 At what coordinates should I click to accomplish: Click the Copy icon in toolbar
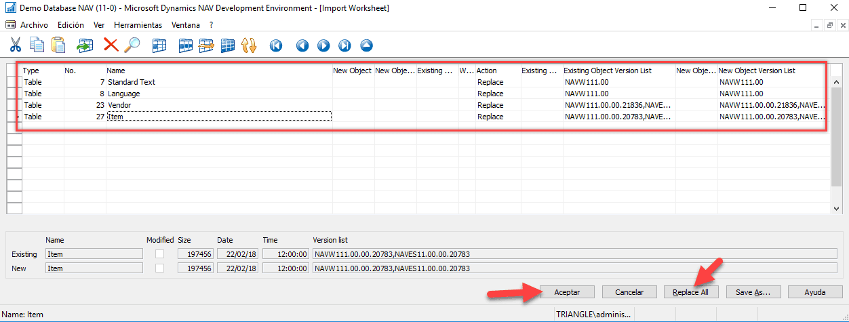37,45
